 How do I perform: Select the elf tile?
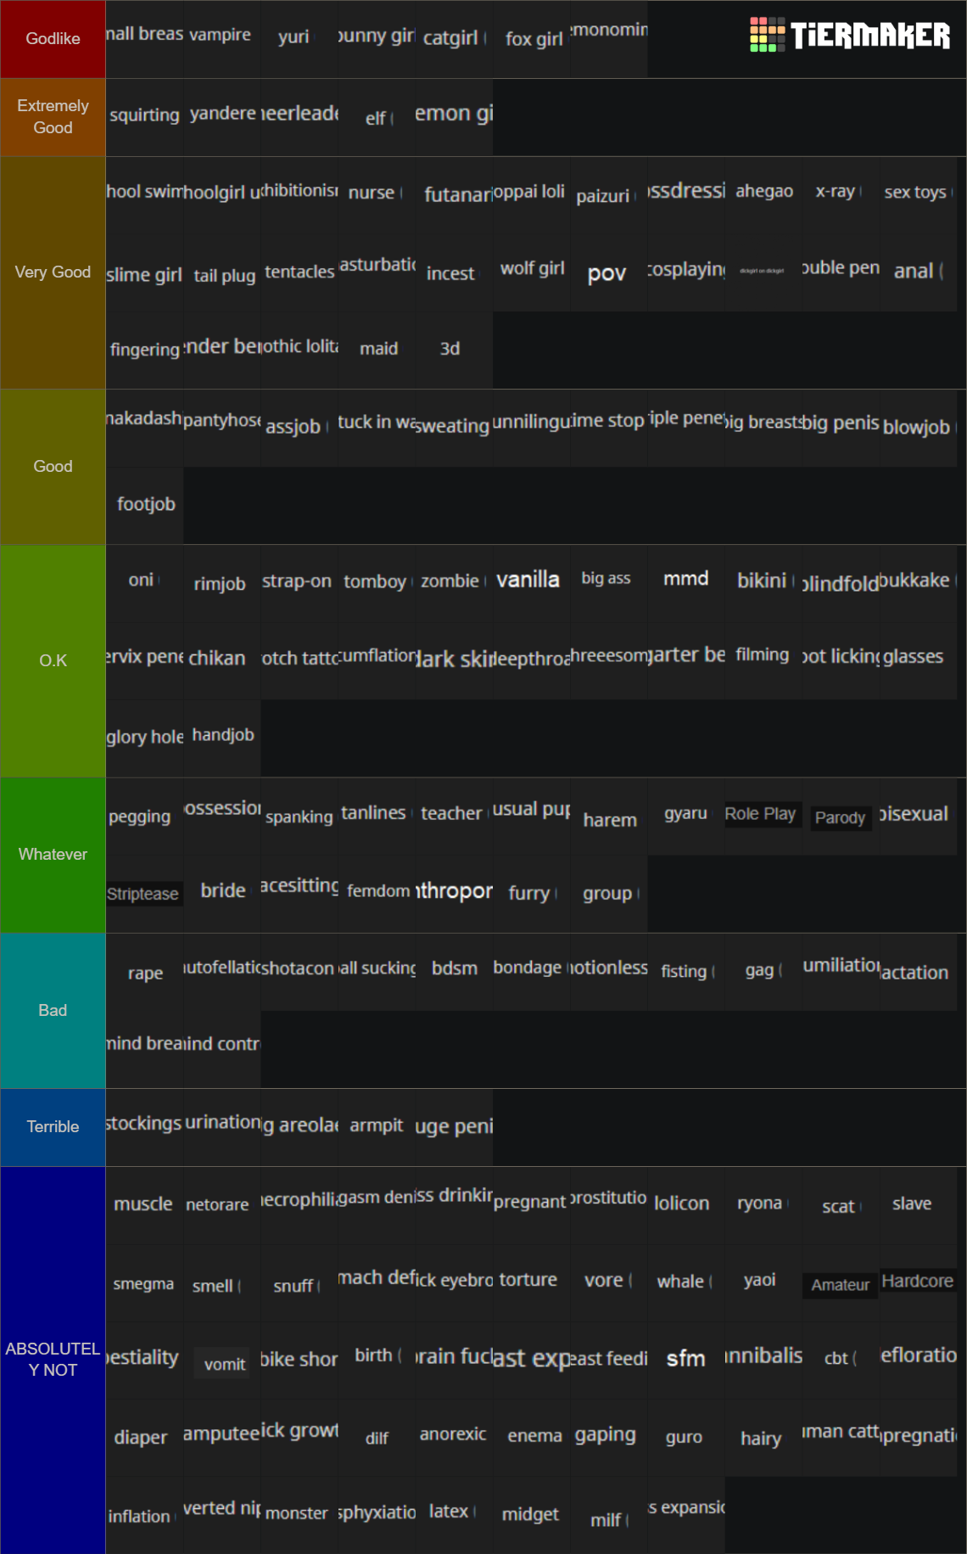(x=377, y=117)
